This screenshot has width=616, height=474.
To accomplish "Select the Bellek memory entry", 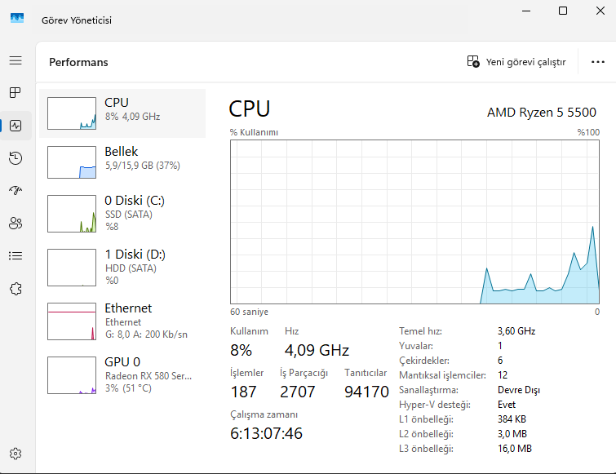I will click(x=122, y=162).
